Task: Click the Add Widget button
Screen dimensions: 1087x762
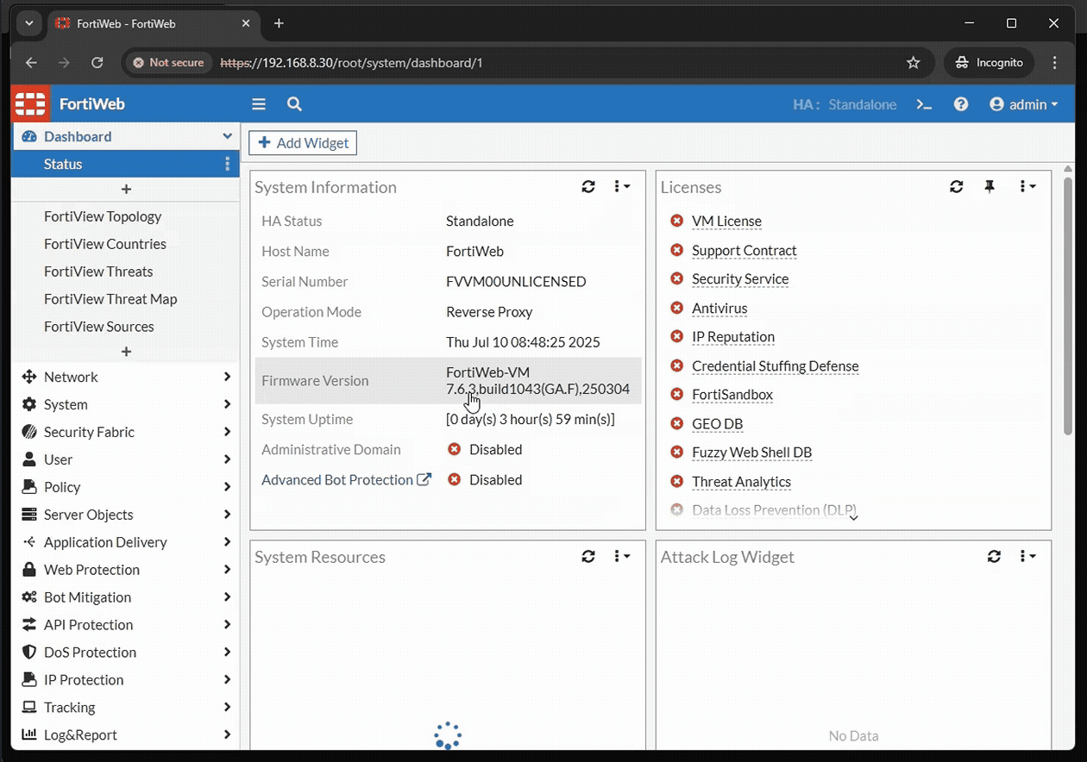Action: pyautogui.click(x=303, y=143)
